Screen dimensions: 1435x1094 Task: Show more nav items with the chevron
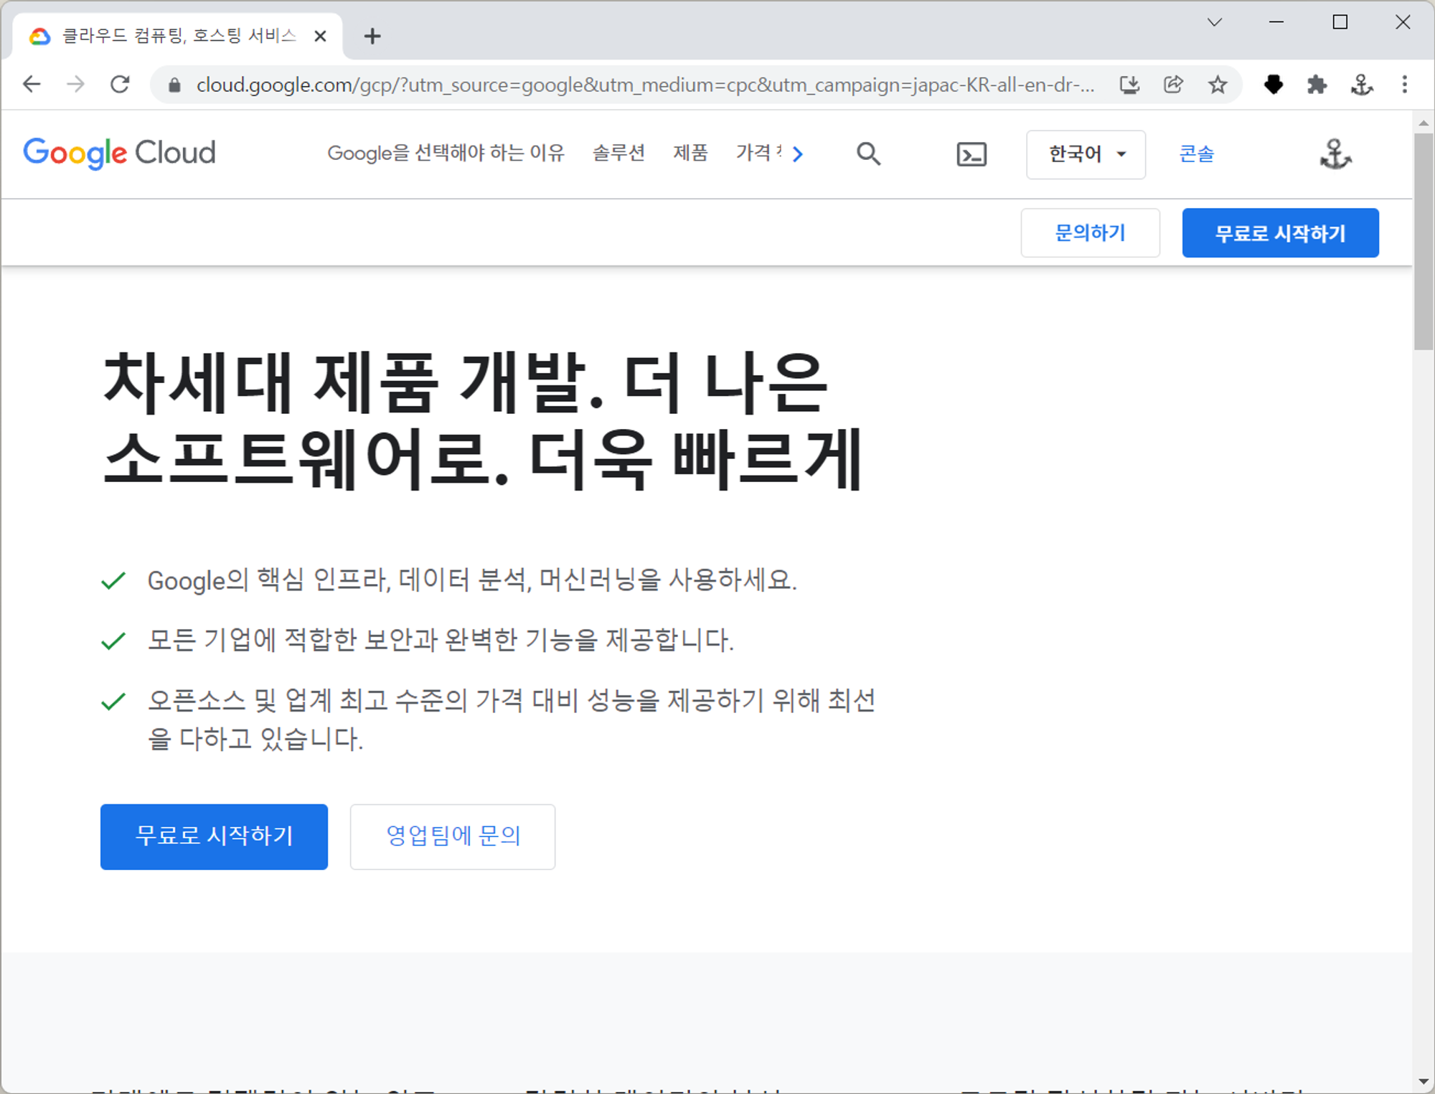pos(798,154)
